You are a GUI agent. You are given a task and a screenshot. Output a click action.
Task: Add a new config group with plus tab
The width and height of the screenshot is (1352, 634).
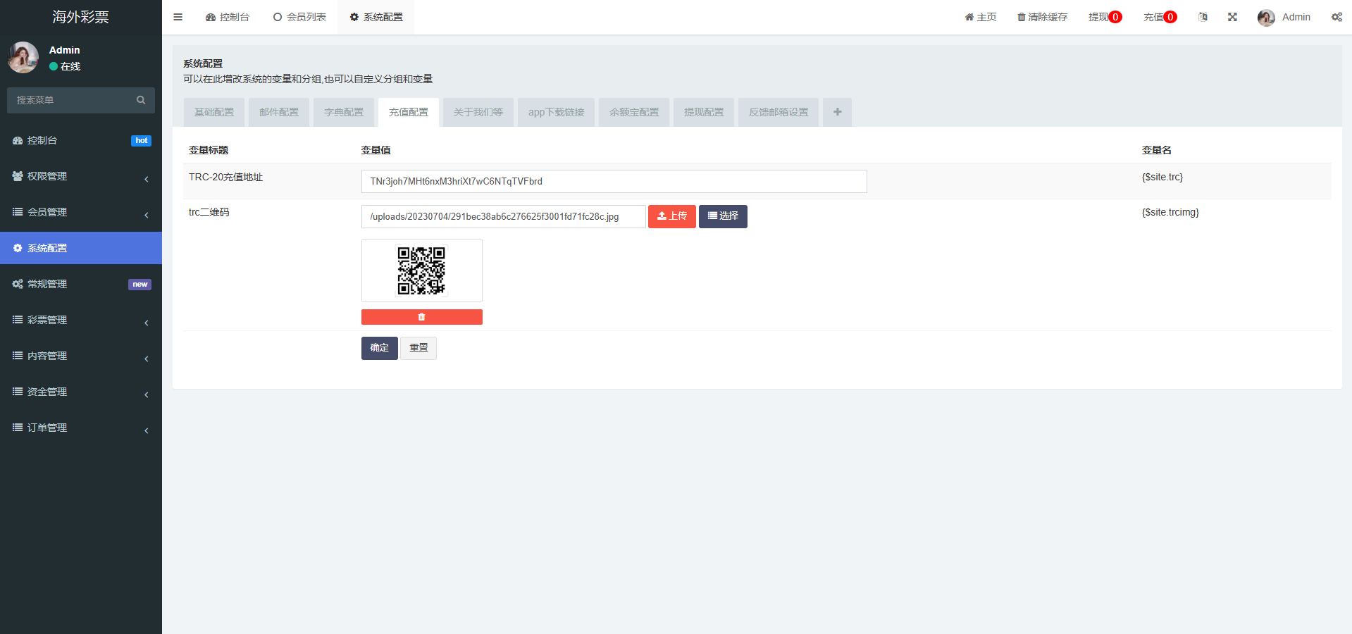[837, 112]
